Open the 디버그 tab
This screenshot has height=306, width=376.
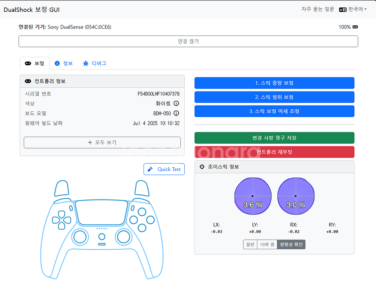[x=95, y=63]
